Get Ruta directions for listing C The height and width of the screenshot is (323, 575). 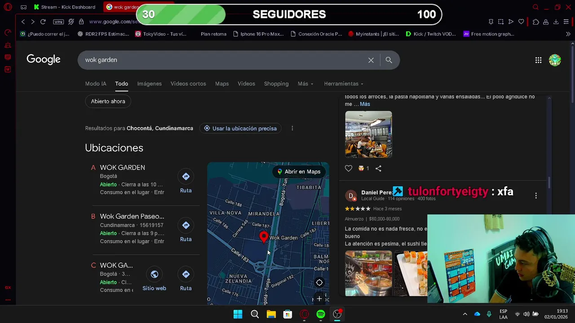pos(186,279)
